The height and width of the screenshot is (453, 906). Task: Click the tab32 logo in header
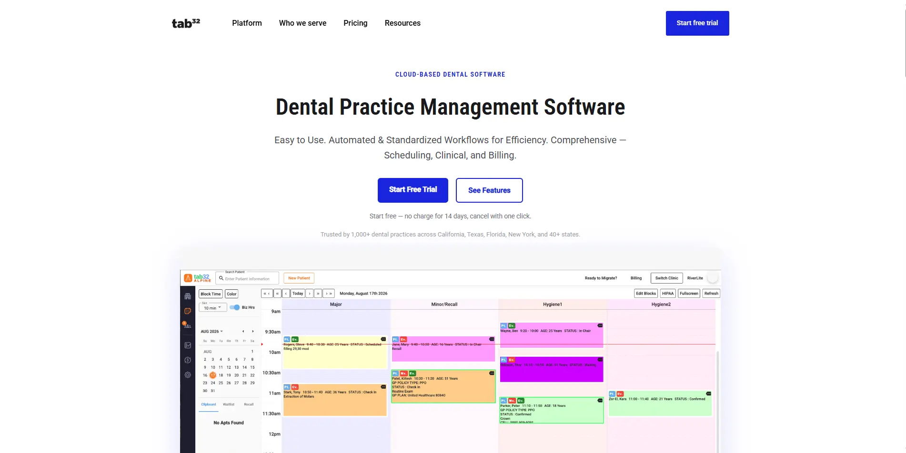coord(186,23)
